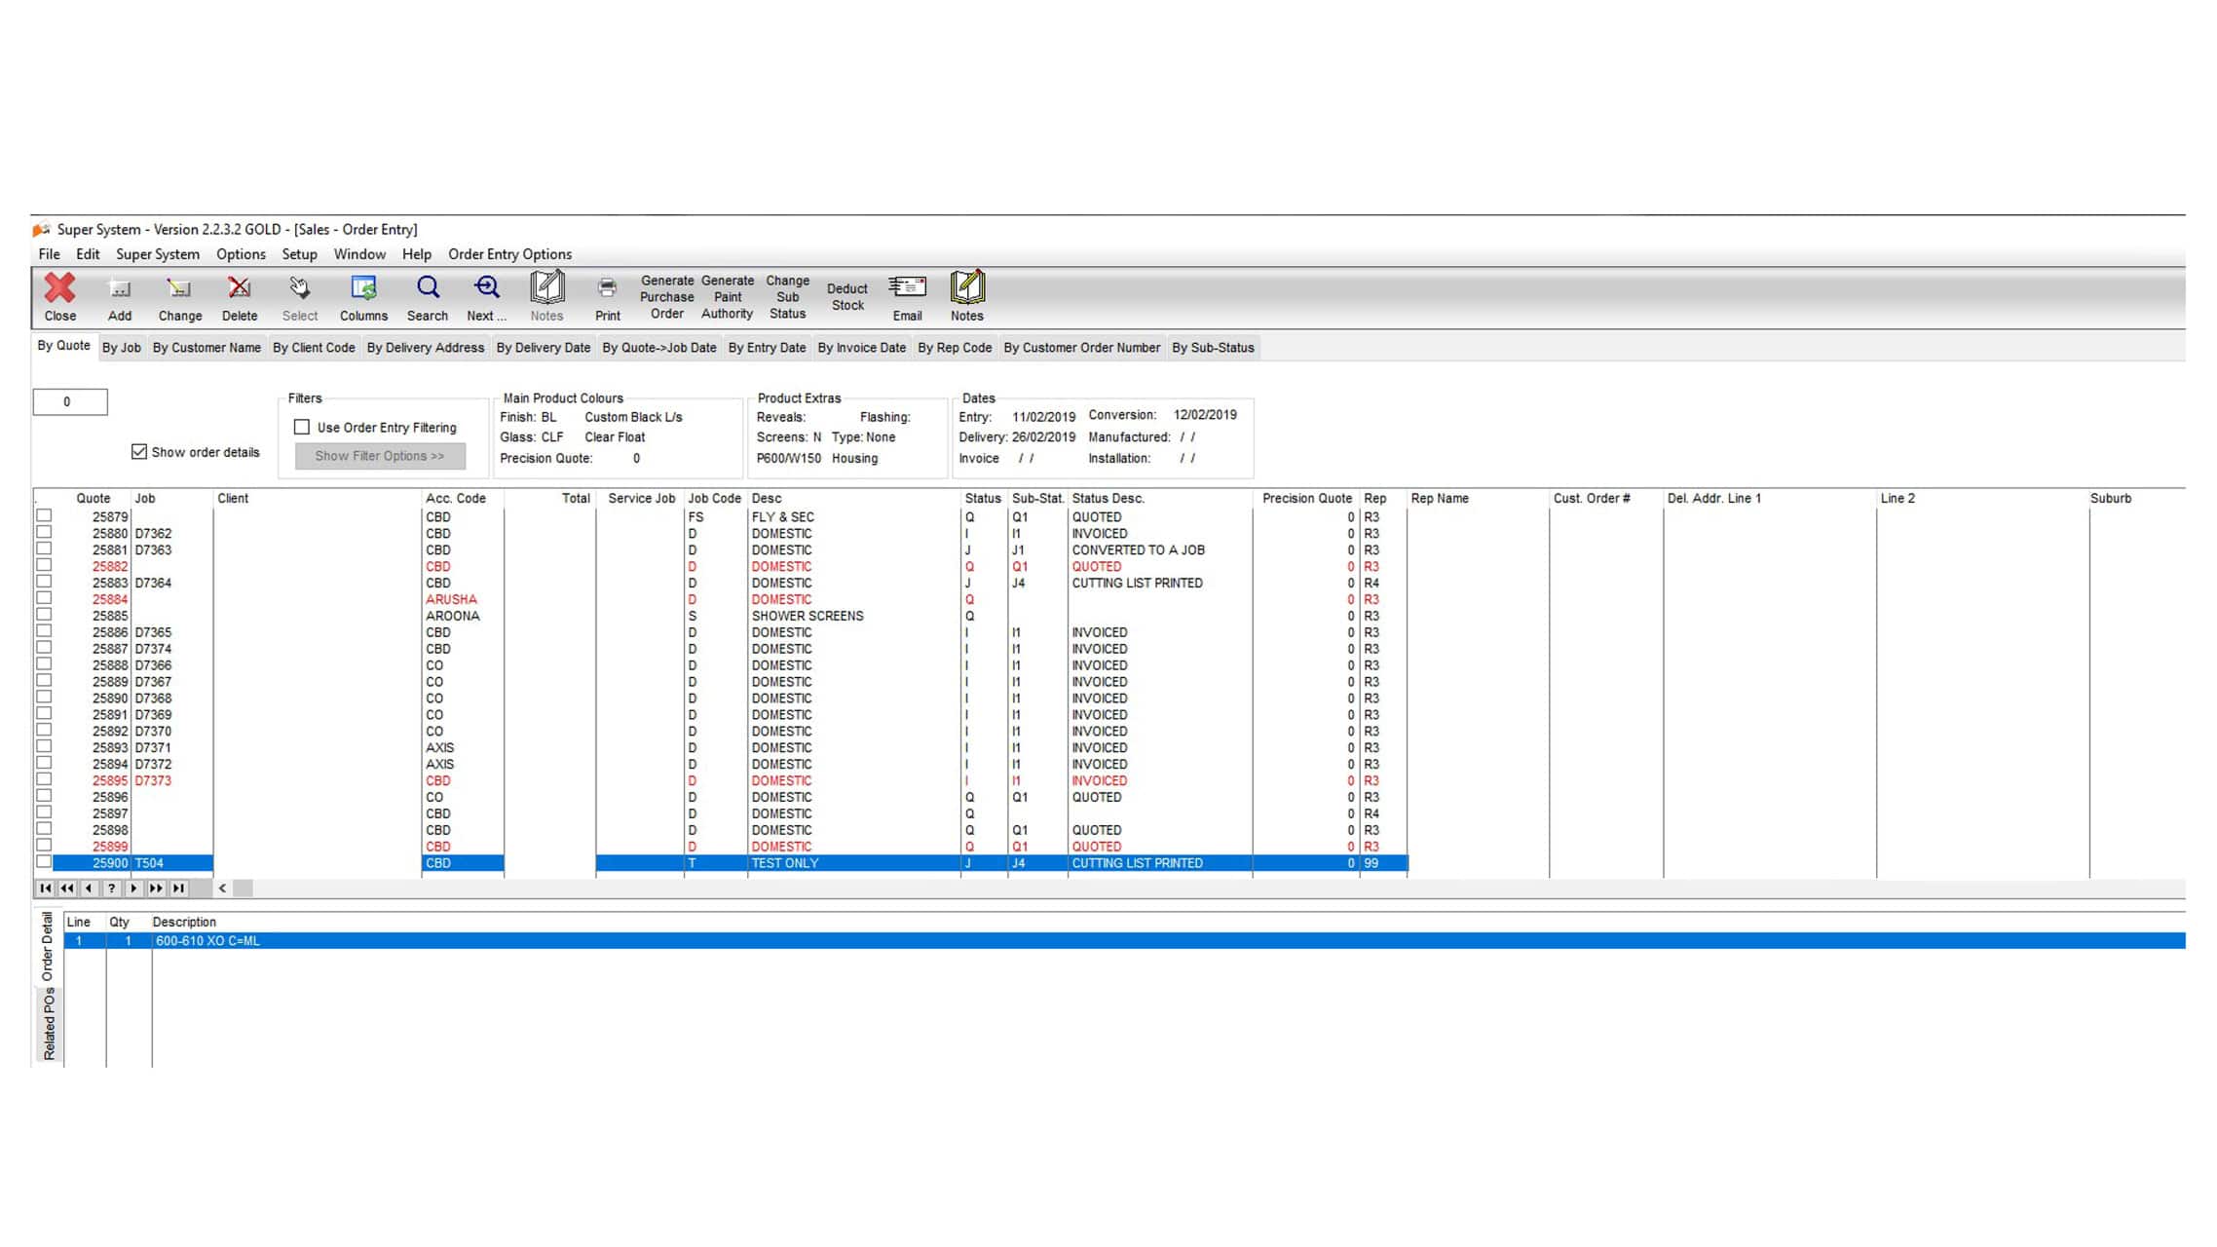Switch to By Customer Name tab
Viewport: 2217px width, 1247px height.
[x=207, y=348]
